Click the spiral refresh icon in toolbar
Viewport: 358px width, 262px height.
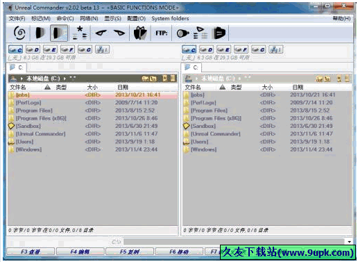click(x=19, y=33)
